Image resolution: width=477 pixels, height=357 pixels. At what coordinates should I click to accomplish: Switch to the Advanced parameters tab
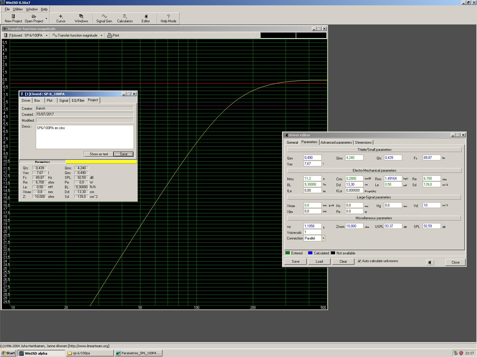336,143
